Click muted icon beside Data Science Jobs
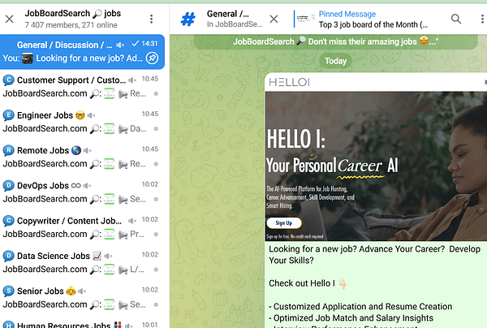The height and width of the screenshot is (328, 487). tap(108, 256)
